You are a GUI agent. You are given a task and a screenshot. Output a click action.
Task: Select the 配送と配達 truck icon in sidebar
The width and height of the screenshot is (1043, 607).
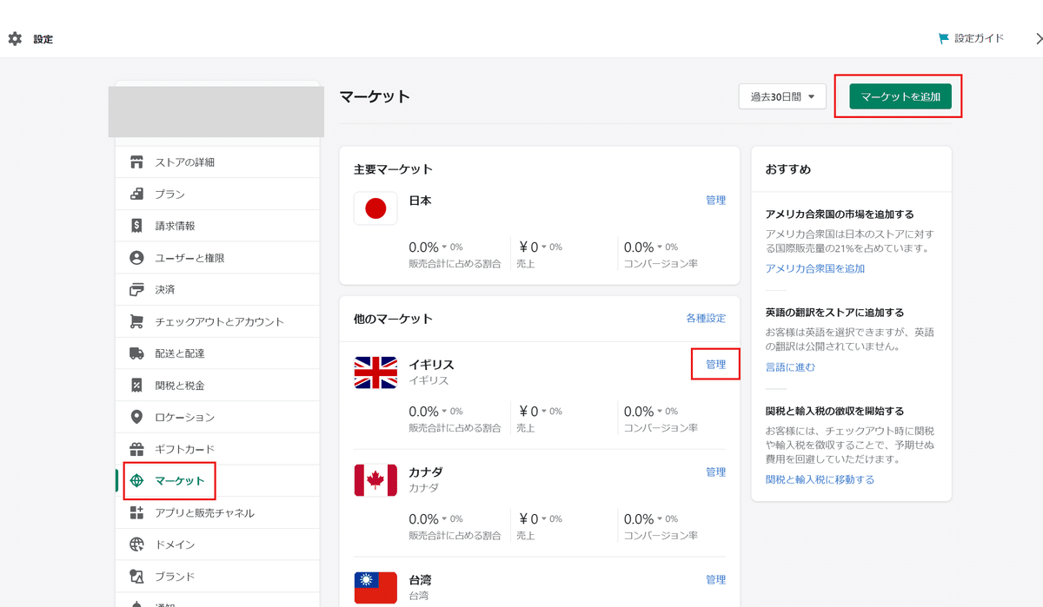click(x=136, y=353)
